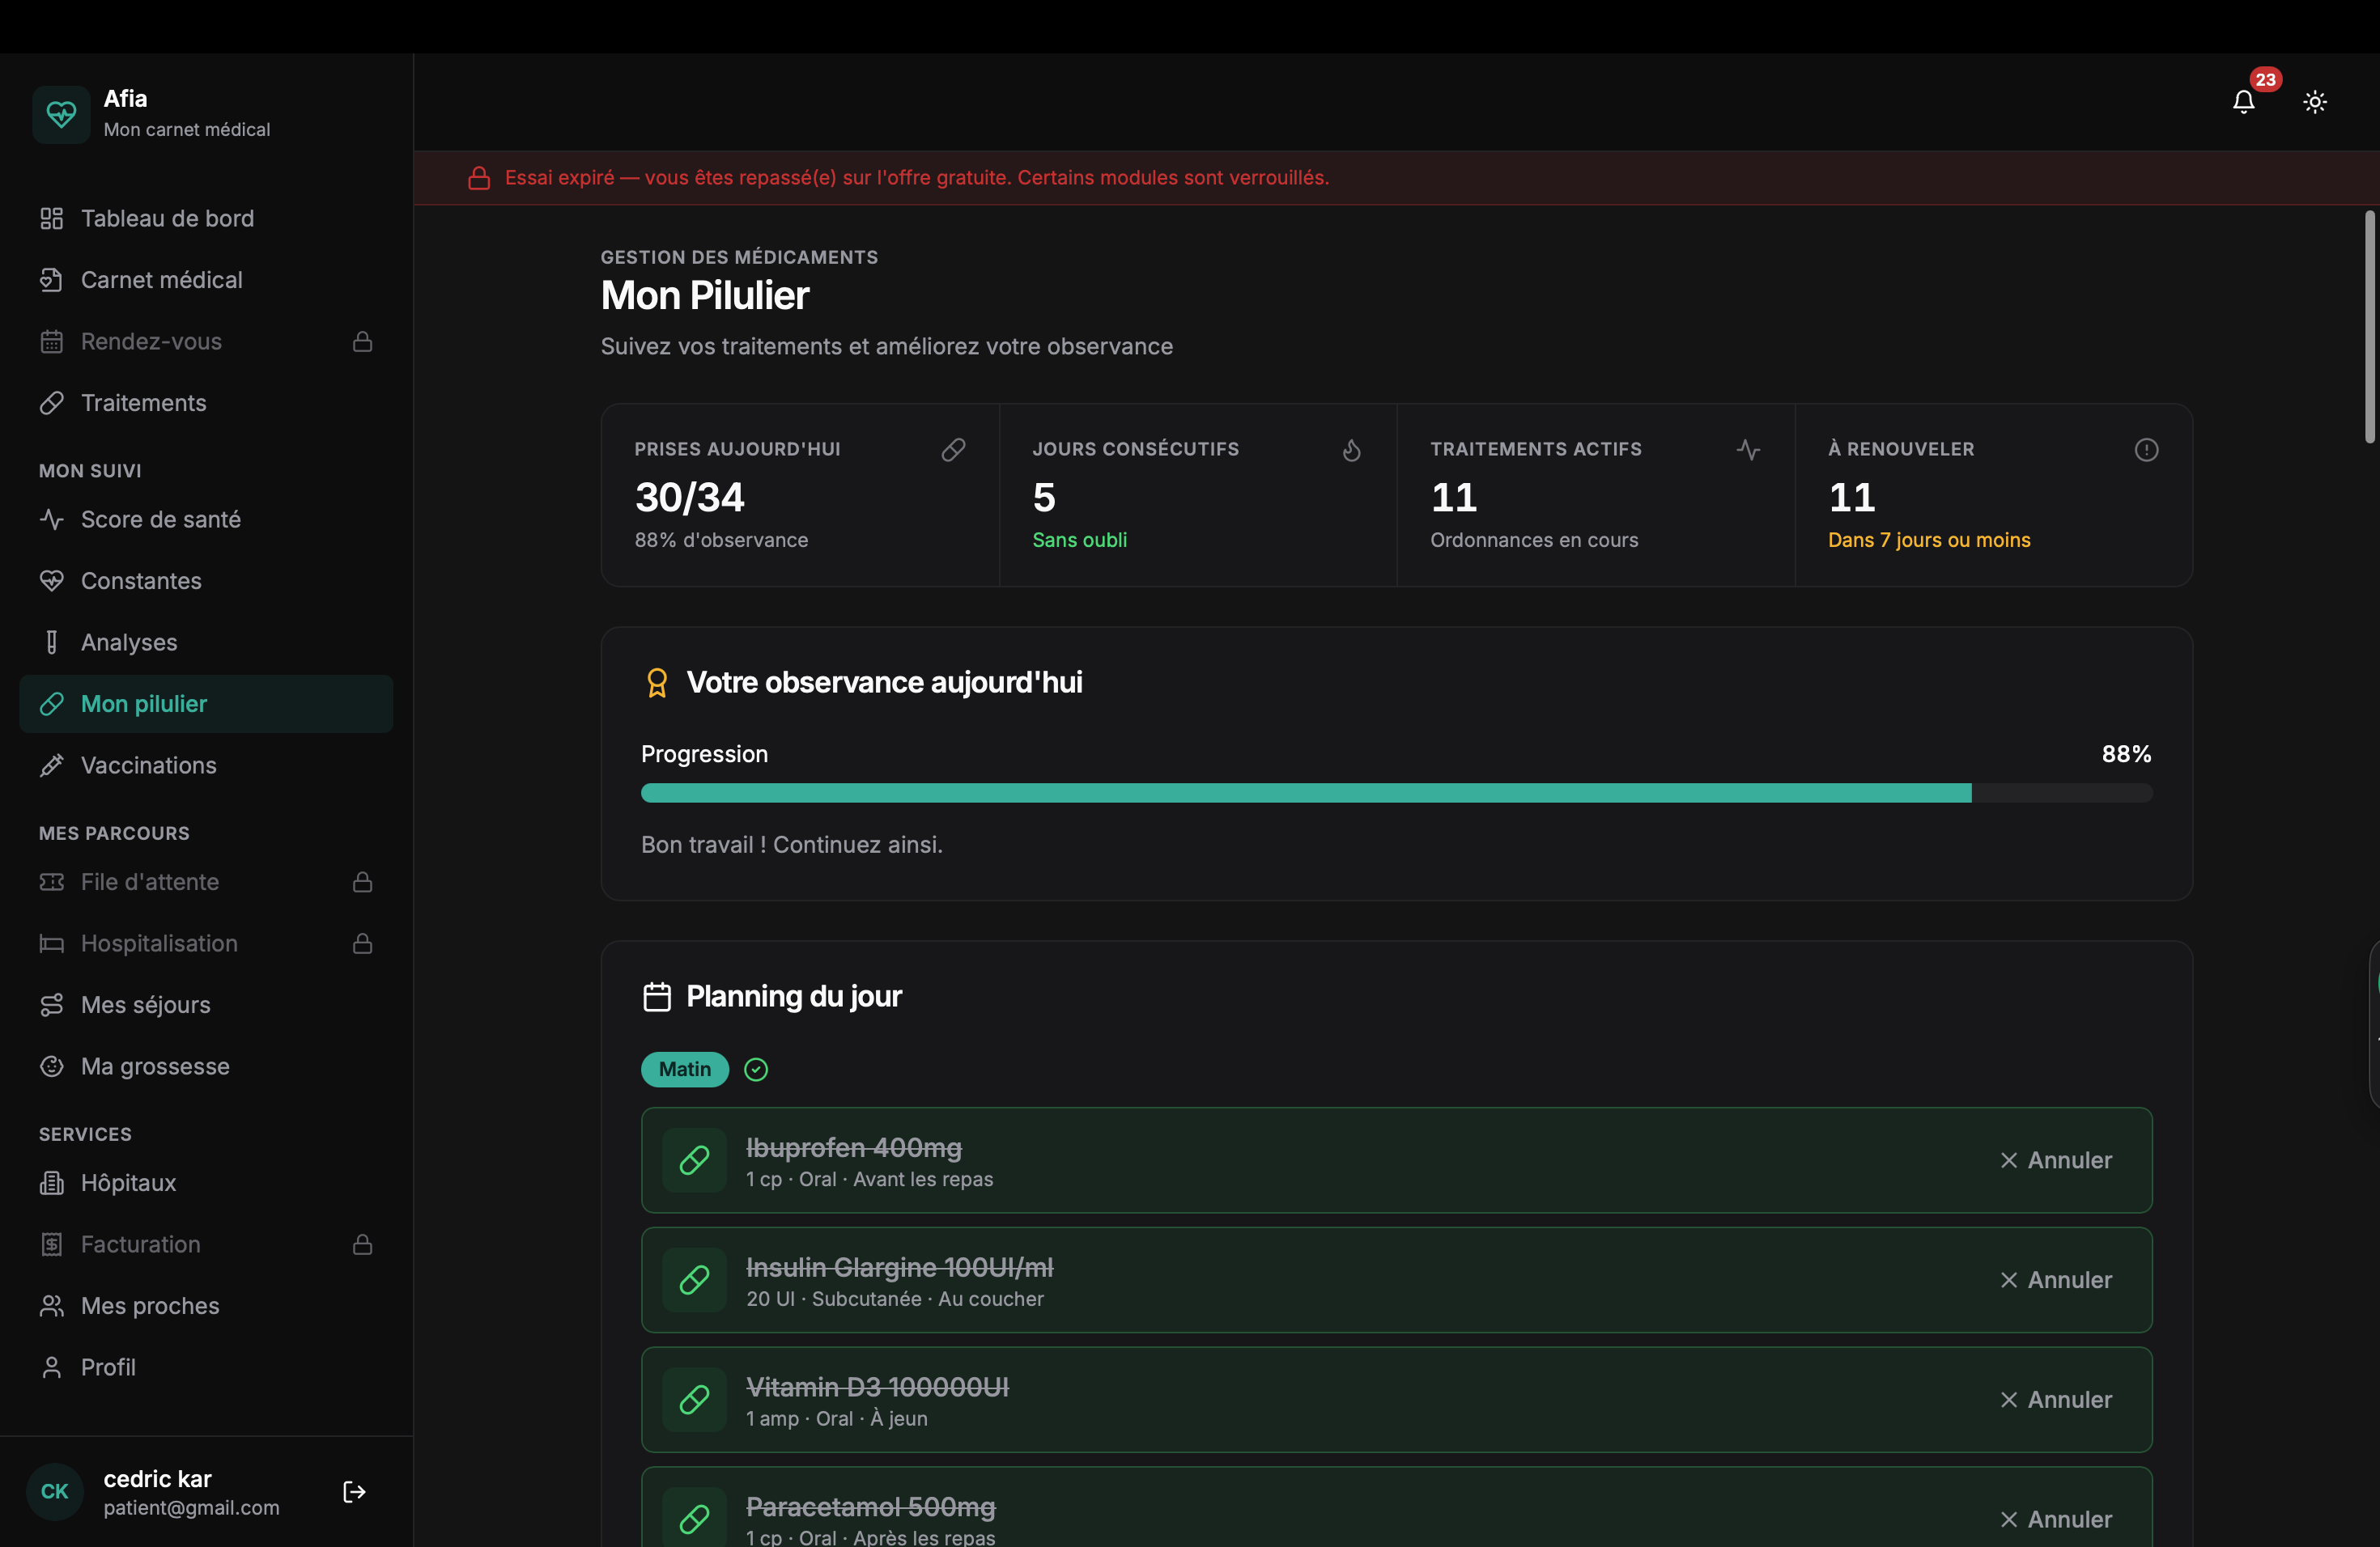Click the lock icon beside Facturation
The height and width of the screenshot is (1547, 2380).
click(363, 1244)
